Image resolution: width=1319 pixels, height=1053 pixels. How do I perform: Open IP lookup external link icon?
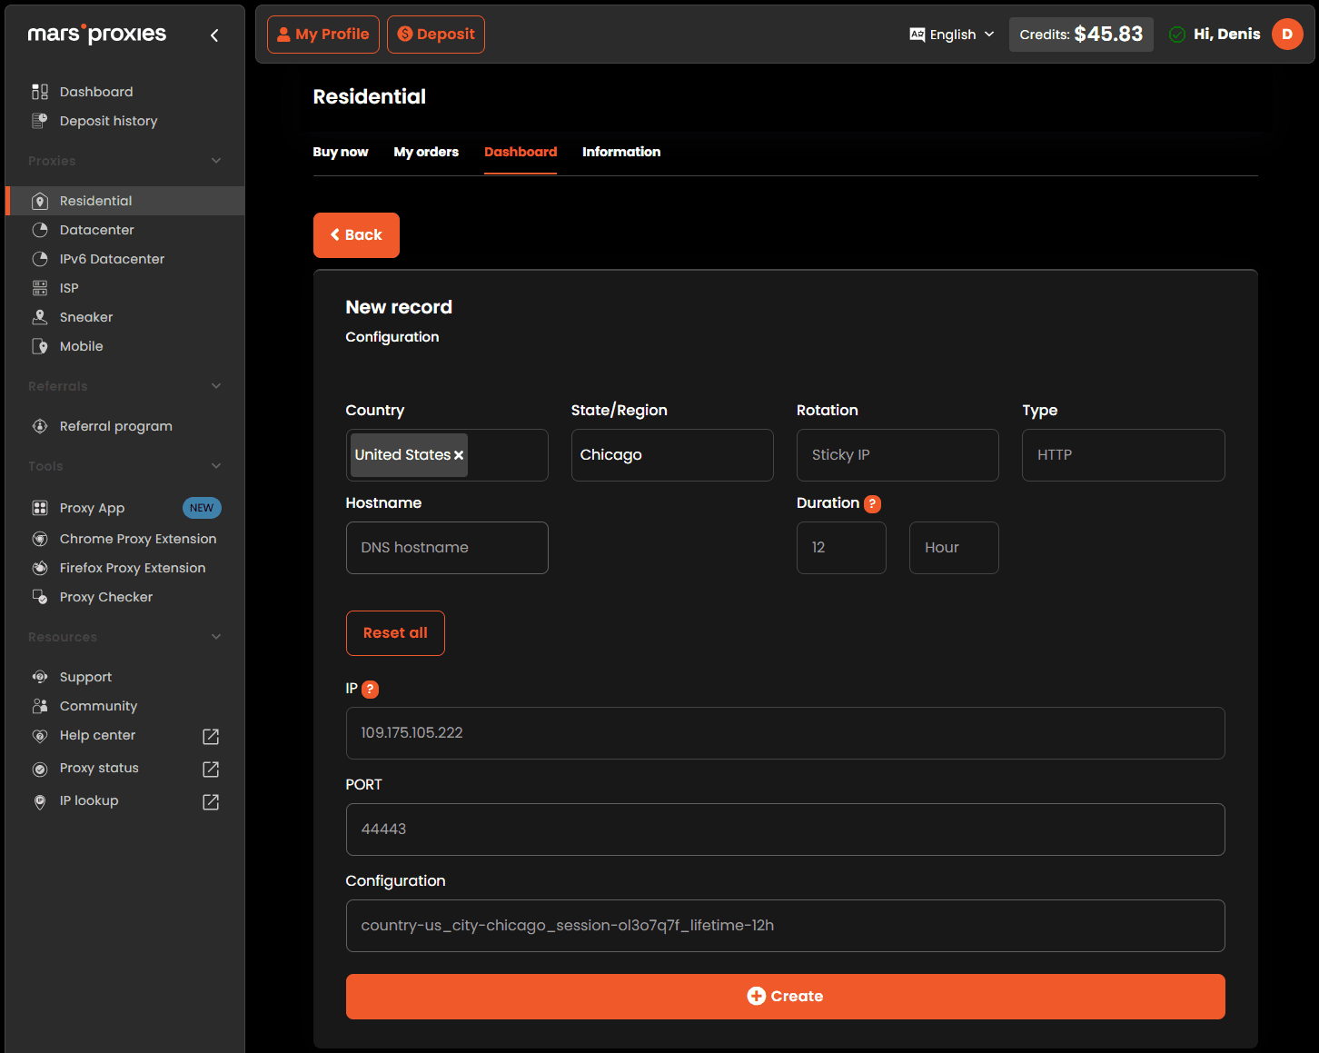point(211,801)
